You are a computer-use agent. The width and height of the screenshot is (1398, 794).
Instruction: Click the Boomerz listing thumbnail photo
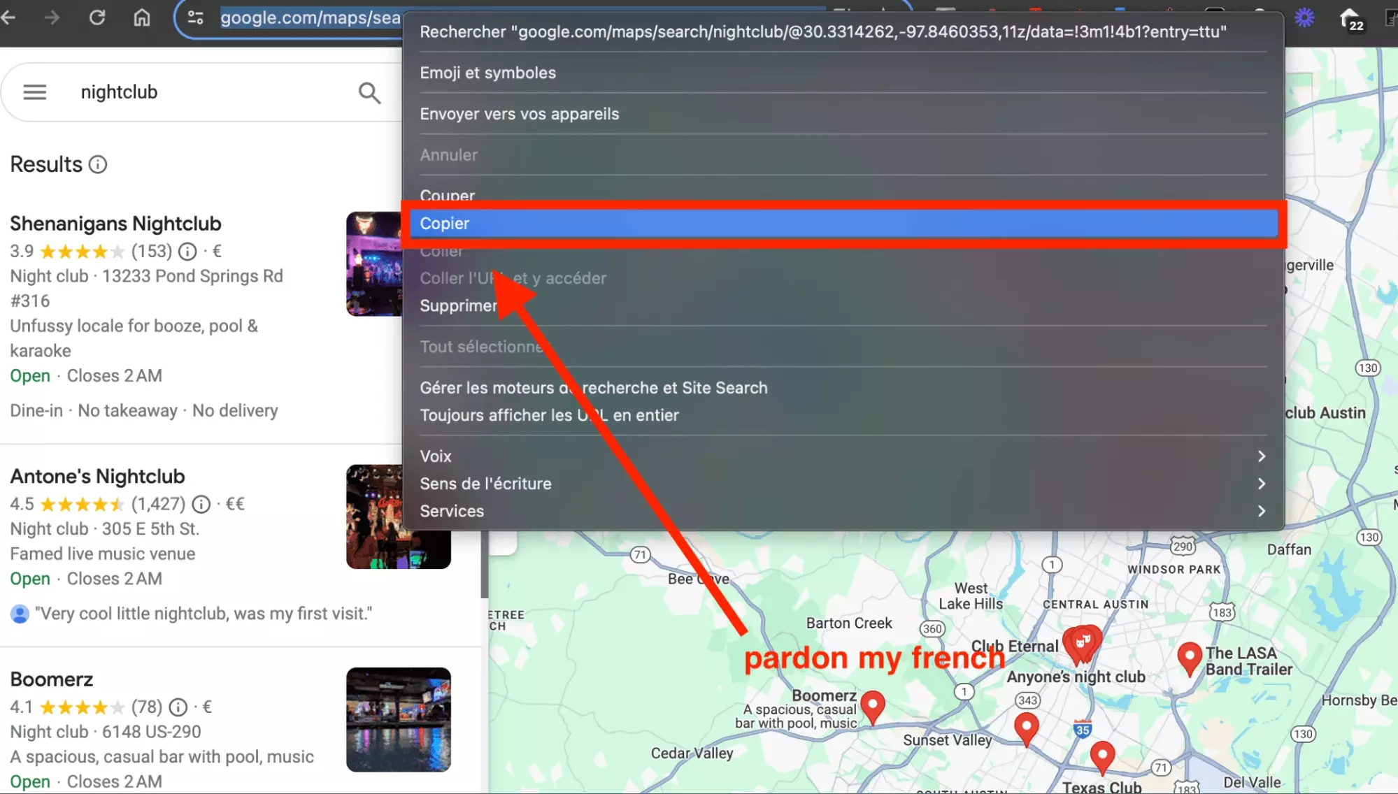click(x=398, y=719)
